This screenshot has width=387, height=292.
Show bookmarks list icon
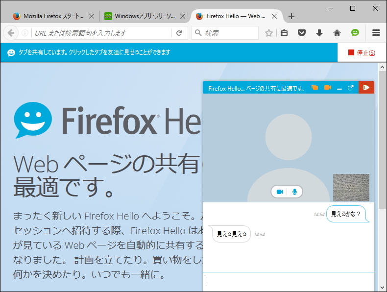[x=284, y=33]
